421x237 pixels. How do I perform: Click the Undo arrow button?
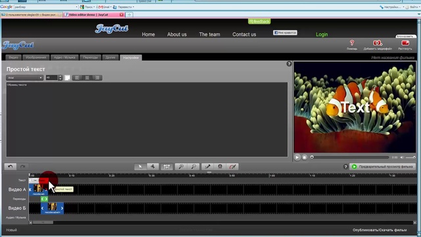point(11,167)
